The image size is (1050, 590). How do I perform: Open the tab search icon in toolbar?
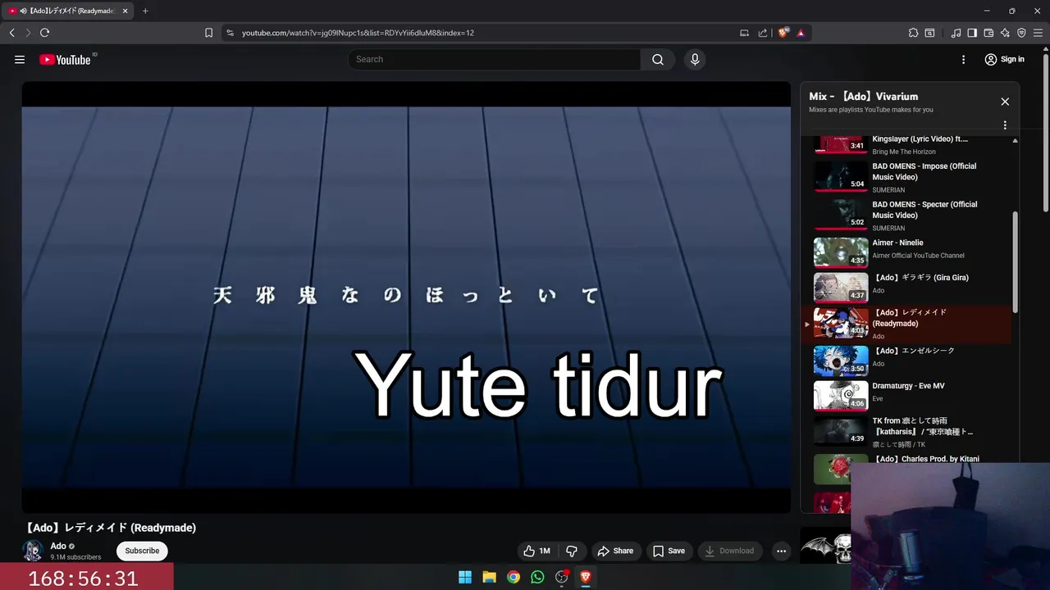pos(929,33)
